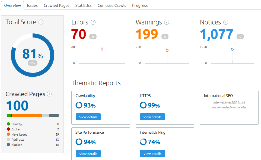
Task: View details for Crawlability report
Action: [88, 117]
